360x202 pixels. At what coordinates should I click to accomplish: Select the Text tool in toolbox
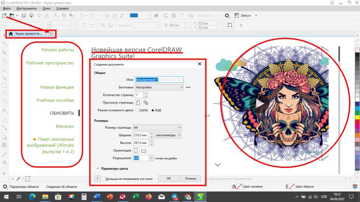point(4,110)
